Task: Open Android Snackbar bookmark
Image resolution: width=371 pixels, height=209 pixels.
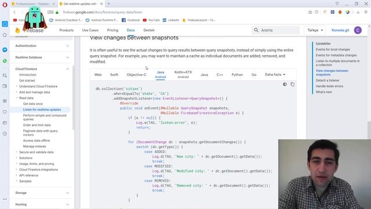Action: [x=66, y=20]
